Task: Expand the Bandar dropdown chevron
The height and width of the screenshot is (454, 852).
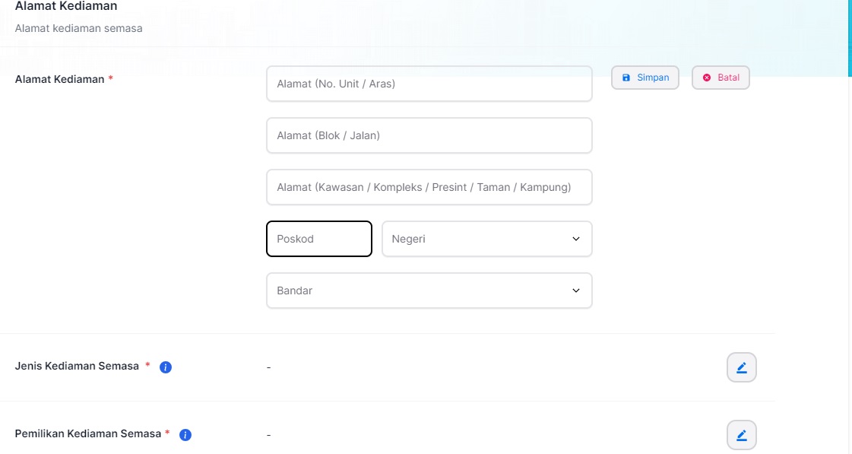Action: pyautogui.click(x=576, y=290)
